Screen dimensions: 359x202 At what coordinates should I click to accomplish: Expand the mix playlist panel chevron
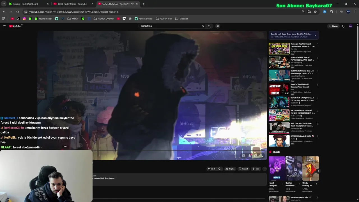pyautogui.click(x=315, y=35)
